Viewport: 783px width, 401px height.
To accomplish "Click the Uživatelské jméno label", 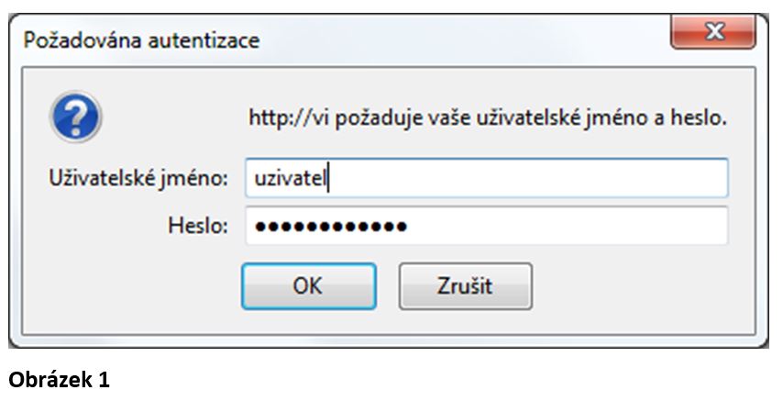I will (x=138, y=179).
